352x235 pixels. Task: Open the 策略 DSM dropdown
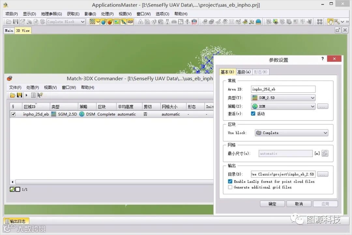coord(283,106)
